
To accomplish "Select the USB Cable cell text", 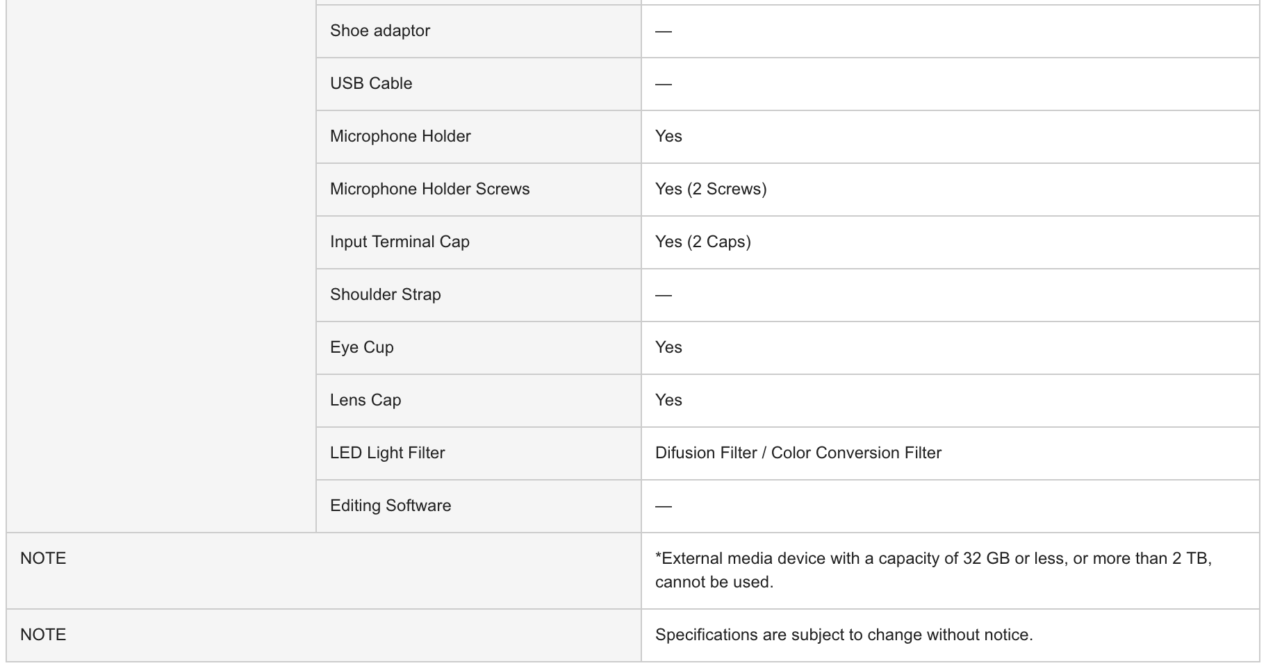I will click(371, 83).
